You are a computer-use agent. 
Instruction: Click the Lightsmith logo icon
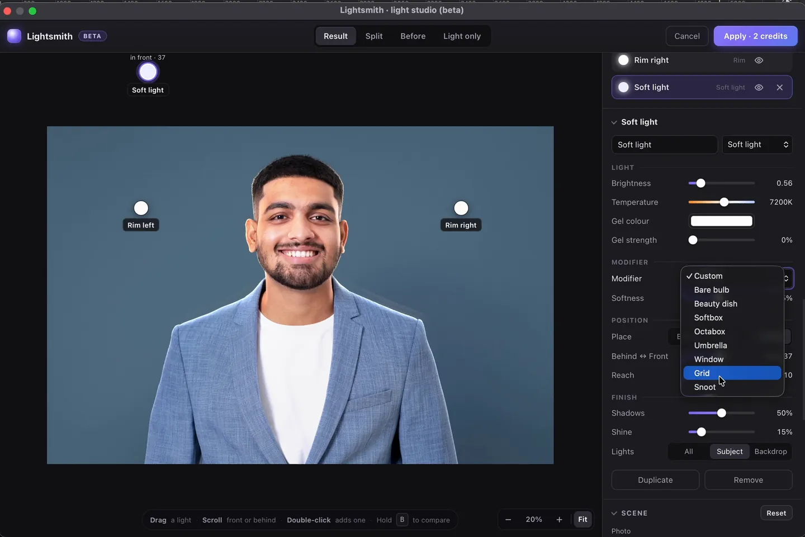[x=14, y=36]
